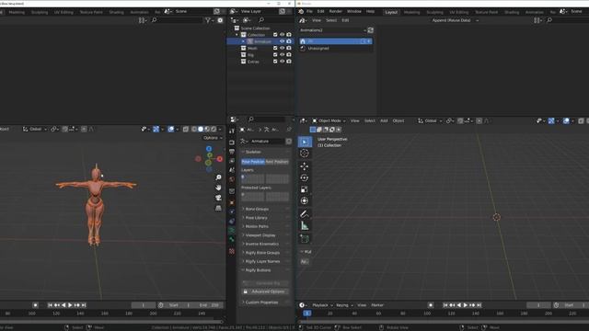The image size is (589, 331).
Task: Jump to end frame in left timeline
Action: (84, 305)
